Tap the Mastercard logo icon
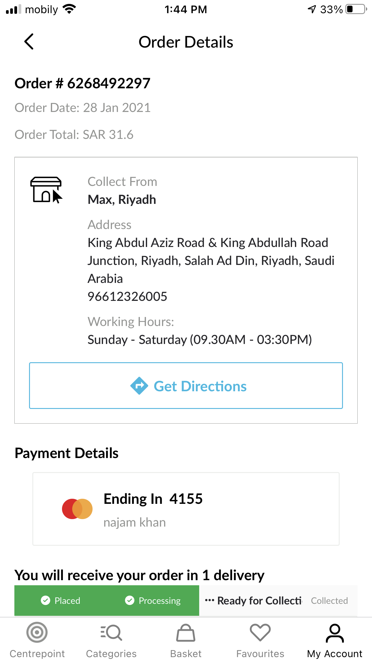 tap(77, 509)
